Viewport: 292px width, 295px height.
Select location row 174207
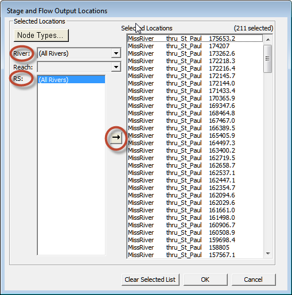[195, 46]
